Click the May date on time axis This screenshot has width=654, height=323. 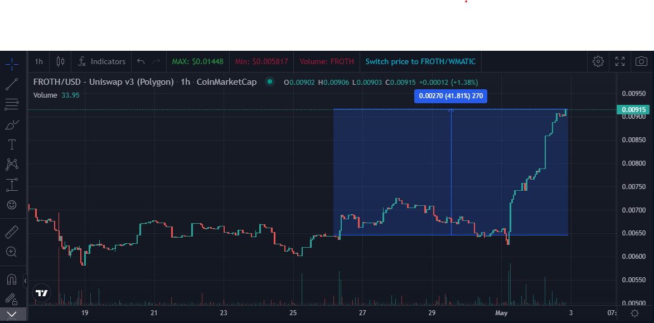point(501,313)
